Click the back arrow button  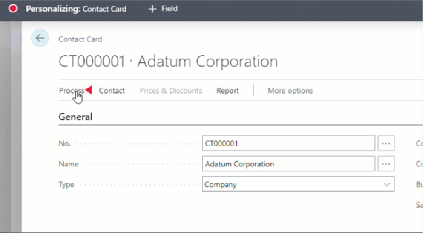pyautogui.click(x=40, y=38)
